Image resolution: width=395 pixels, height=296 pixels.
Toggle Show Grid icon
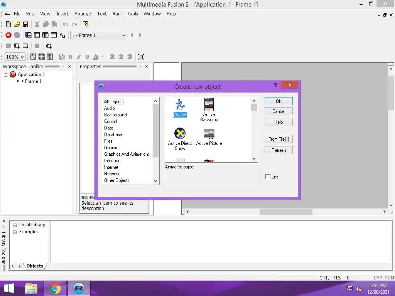(x=42, y=57)
